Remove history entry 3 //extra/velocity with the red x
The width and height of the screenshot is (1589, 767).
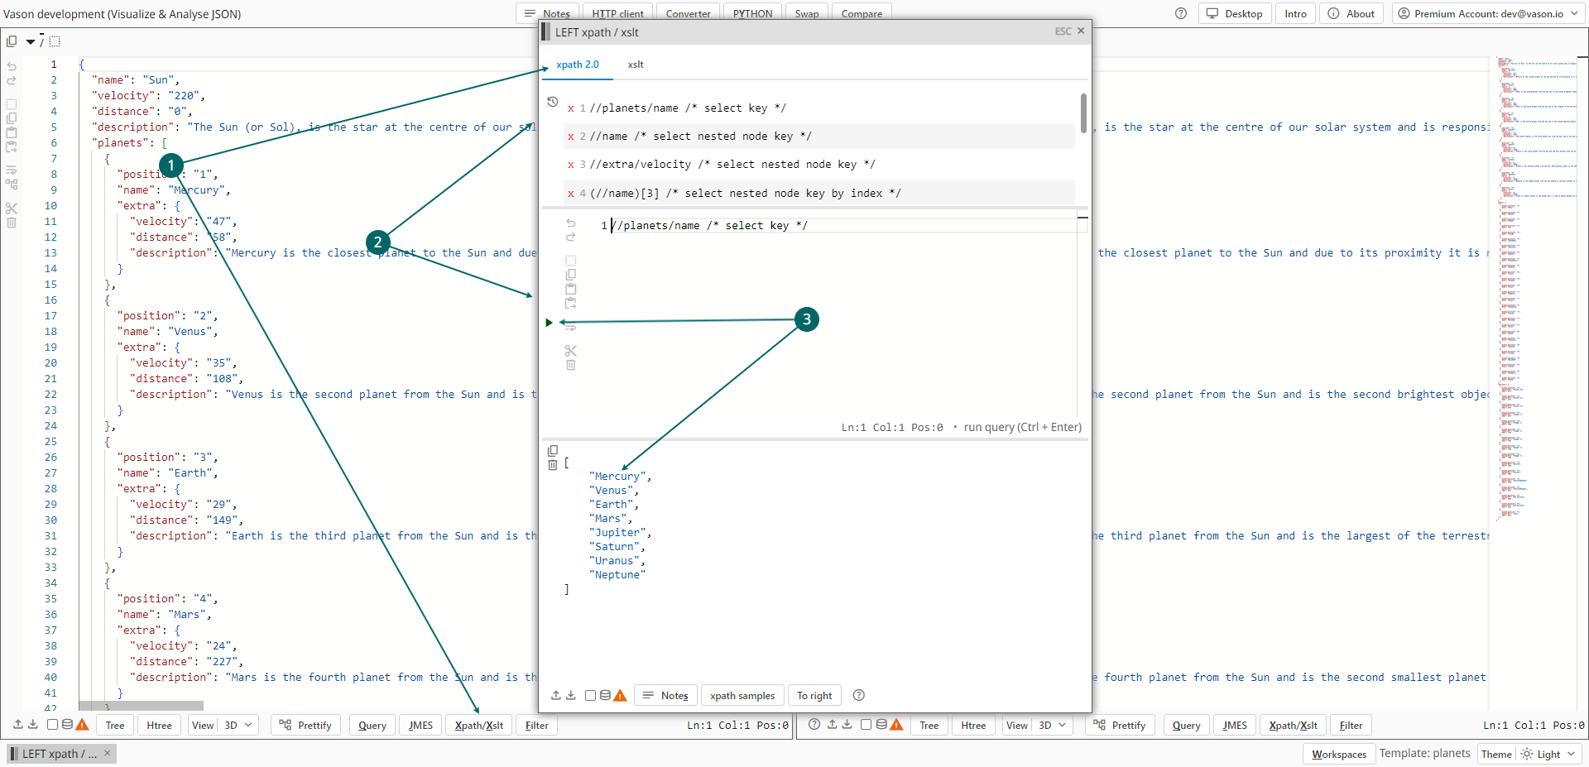click(571, 165)
